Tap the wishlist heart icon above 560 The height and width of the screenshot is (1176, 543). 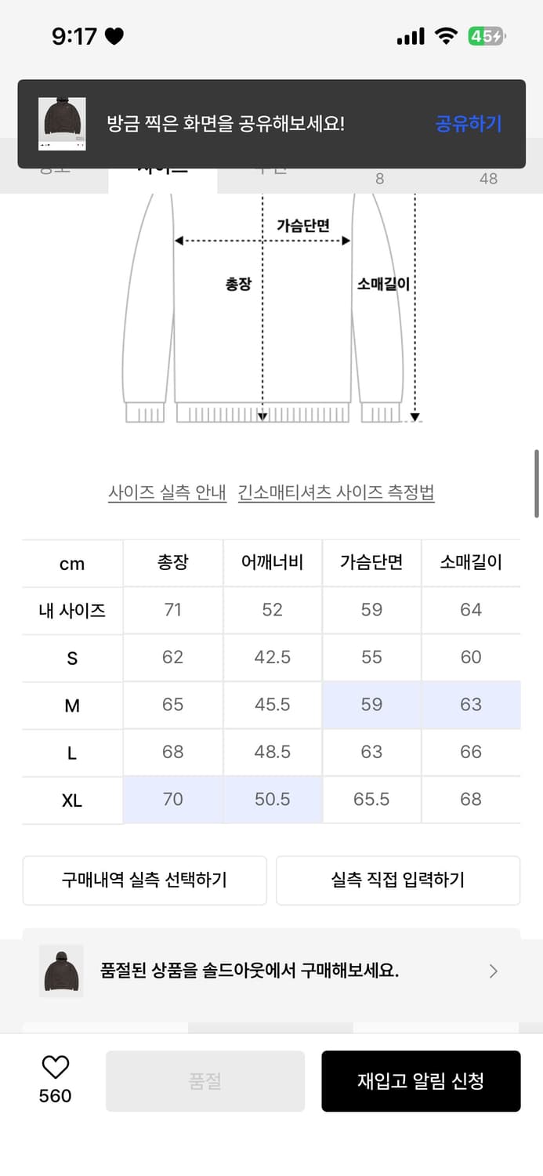[53, 1068]
